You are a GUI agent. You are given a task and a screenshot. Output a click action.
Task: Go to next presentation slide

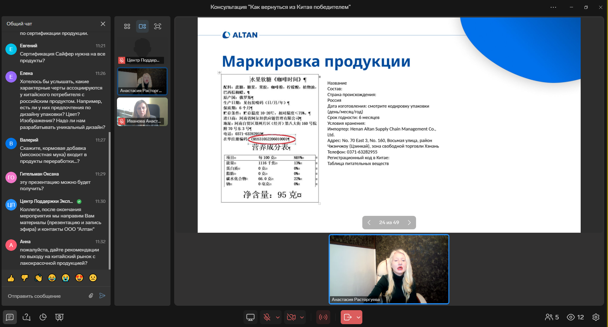pyautogui.click(x=409, y=223)
